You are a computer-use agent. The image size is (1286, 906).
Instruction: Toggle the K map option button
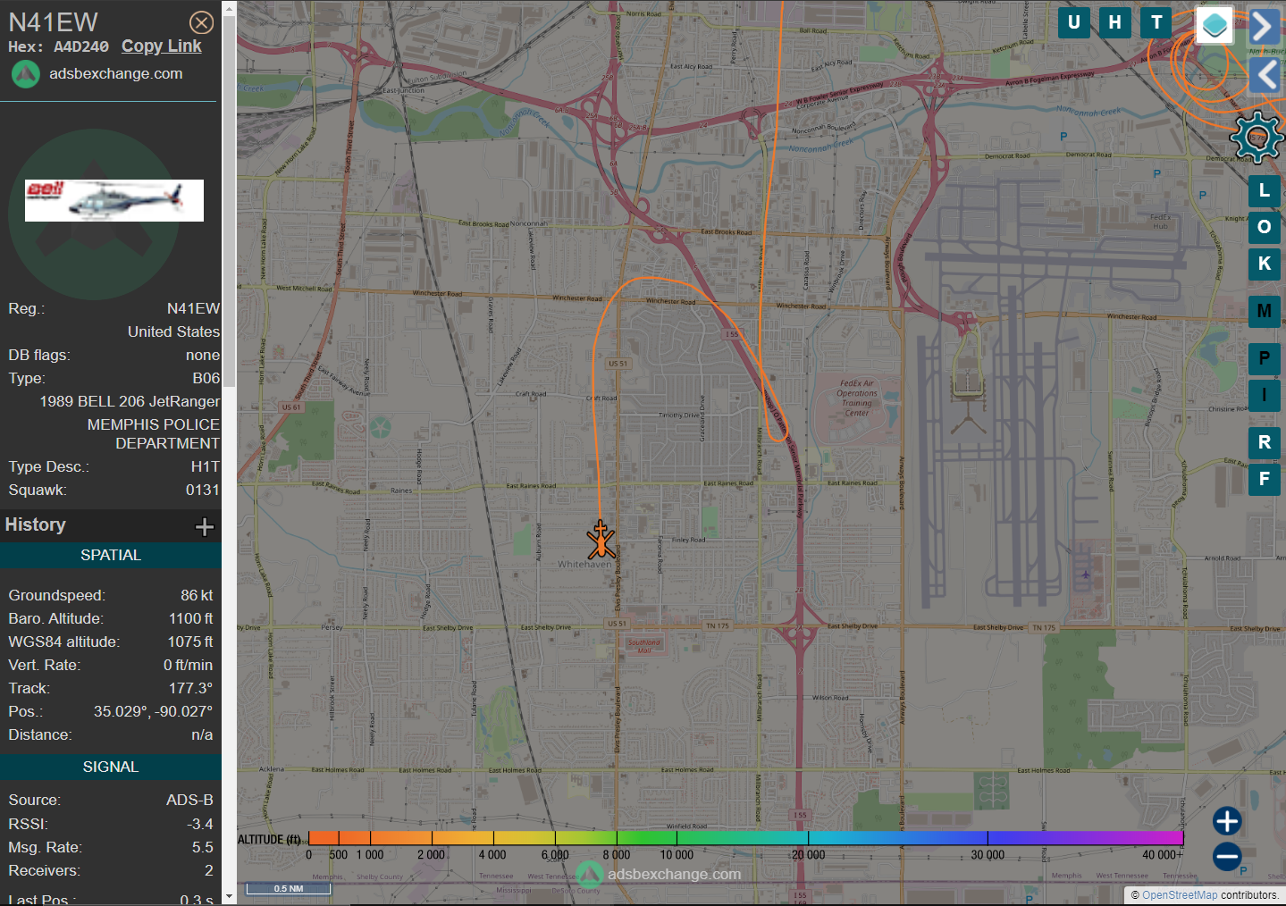[1264, 264]
